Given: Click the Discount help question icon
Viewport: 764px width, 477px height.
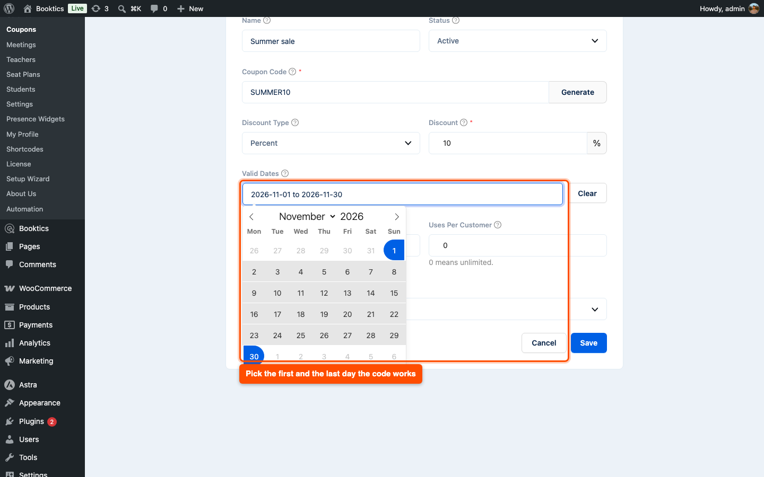Looking at the screenshot, I should click(x=464, y=122).
